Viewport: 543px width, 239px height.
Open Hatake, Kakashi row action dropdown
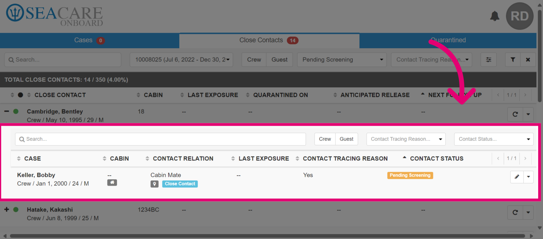click(528, 212)
